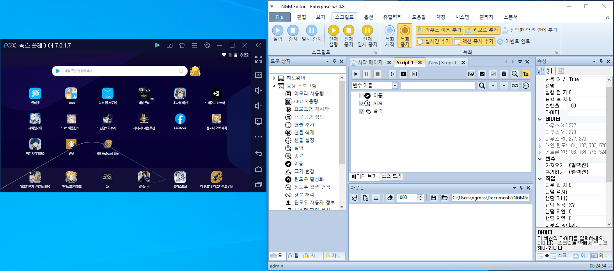Increase the 1000 value spinner in 아웃풋

click(x=420, y=196)
